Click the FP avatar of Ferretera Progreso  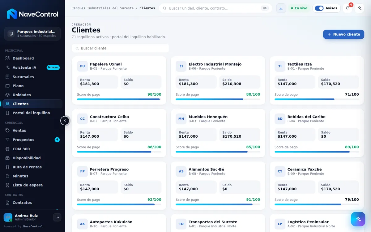tap(83, 171)
